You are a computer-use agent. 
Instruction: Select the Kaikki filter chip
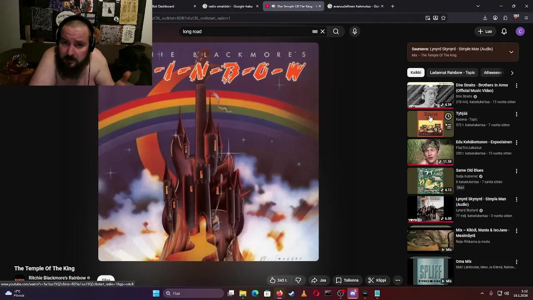pos(416,72)
